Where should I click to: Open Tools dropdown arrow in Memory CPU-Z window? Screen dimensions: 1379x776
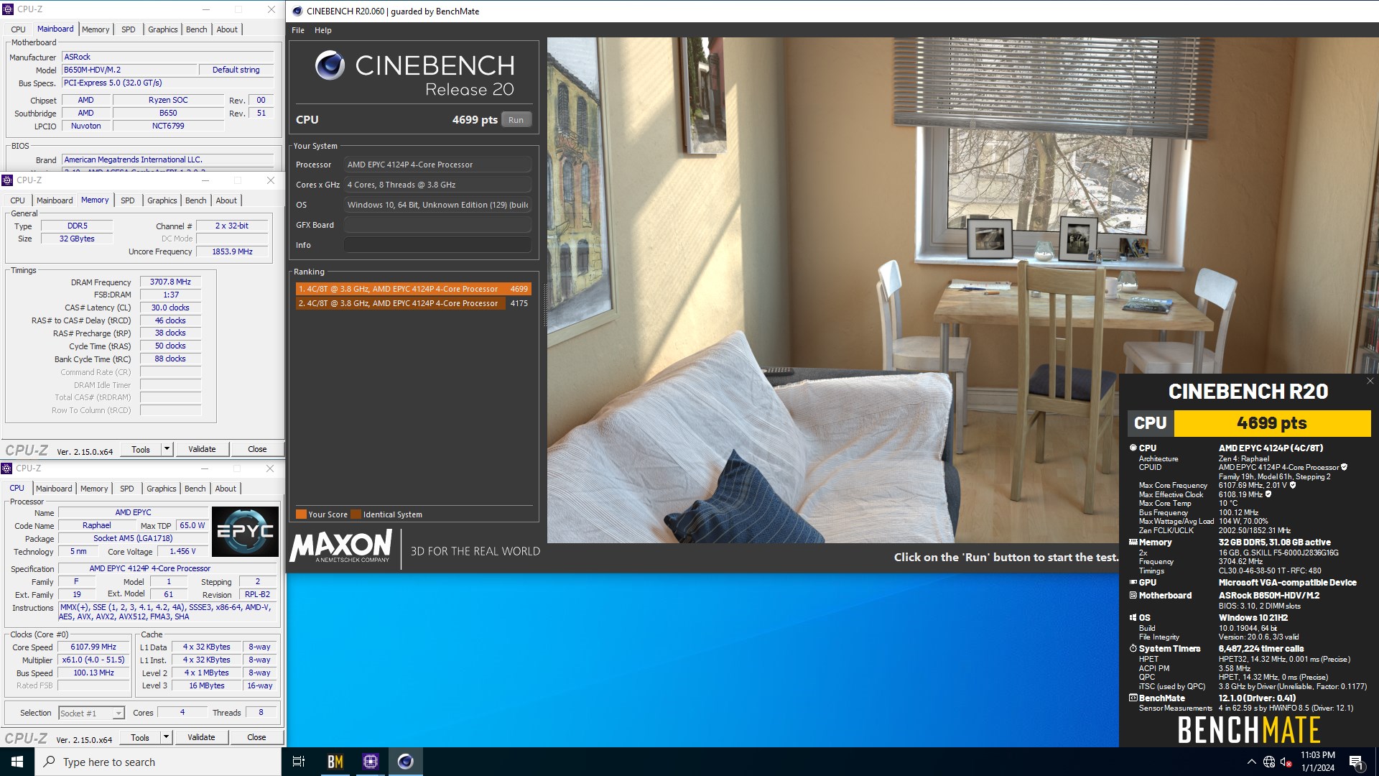pyautogui.click(x=167, y=449)
